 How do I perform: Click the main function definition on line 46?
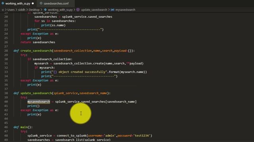24,127
